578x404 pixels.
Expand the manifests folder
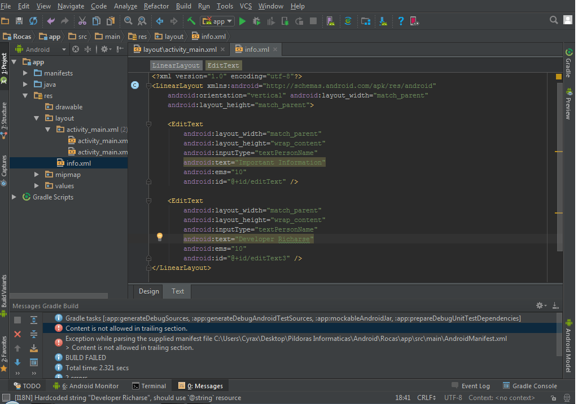point(25,73)
